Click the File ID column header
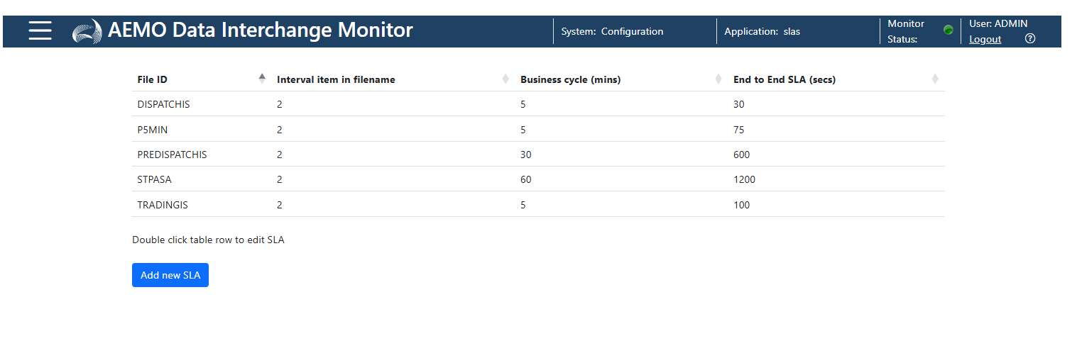1077x353 pixels. click(x=153, y=79)
